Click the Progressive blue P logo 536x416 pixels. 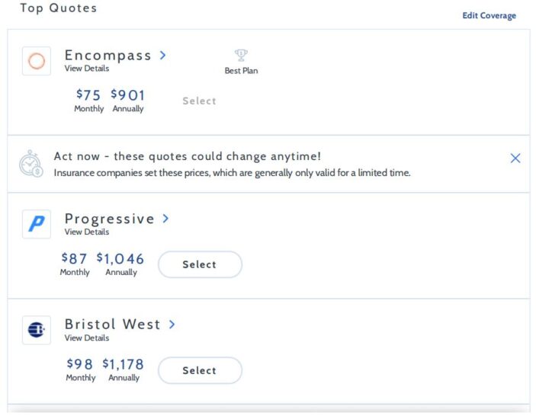pos(37,224)
